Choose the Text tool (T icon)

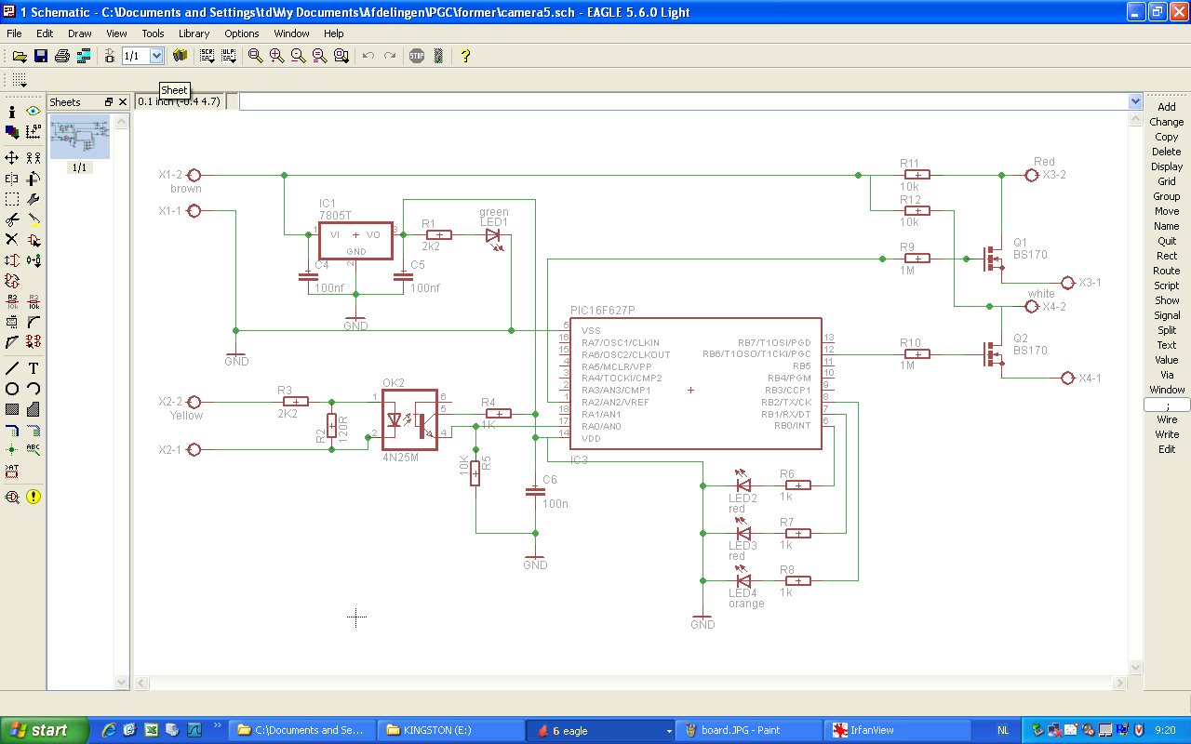(33, 368)
